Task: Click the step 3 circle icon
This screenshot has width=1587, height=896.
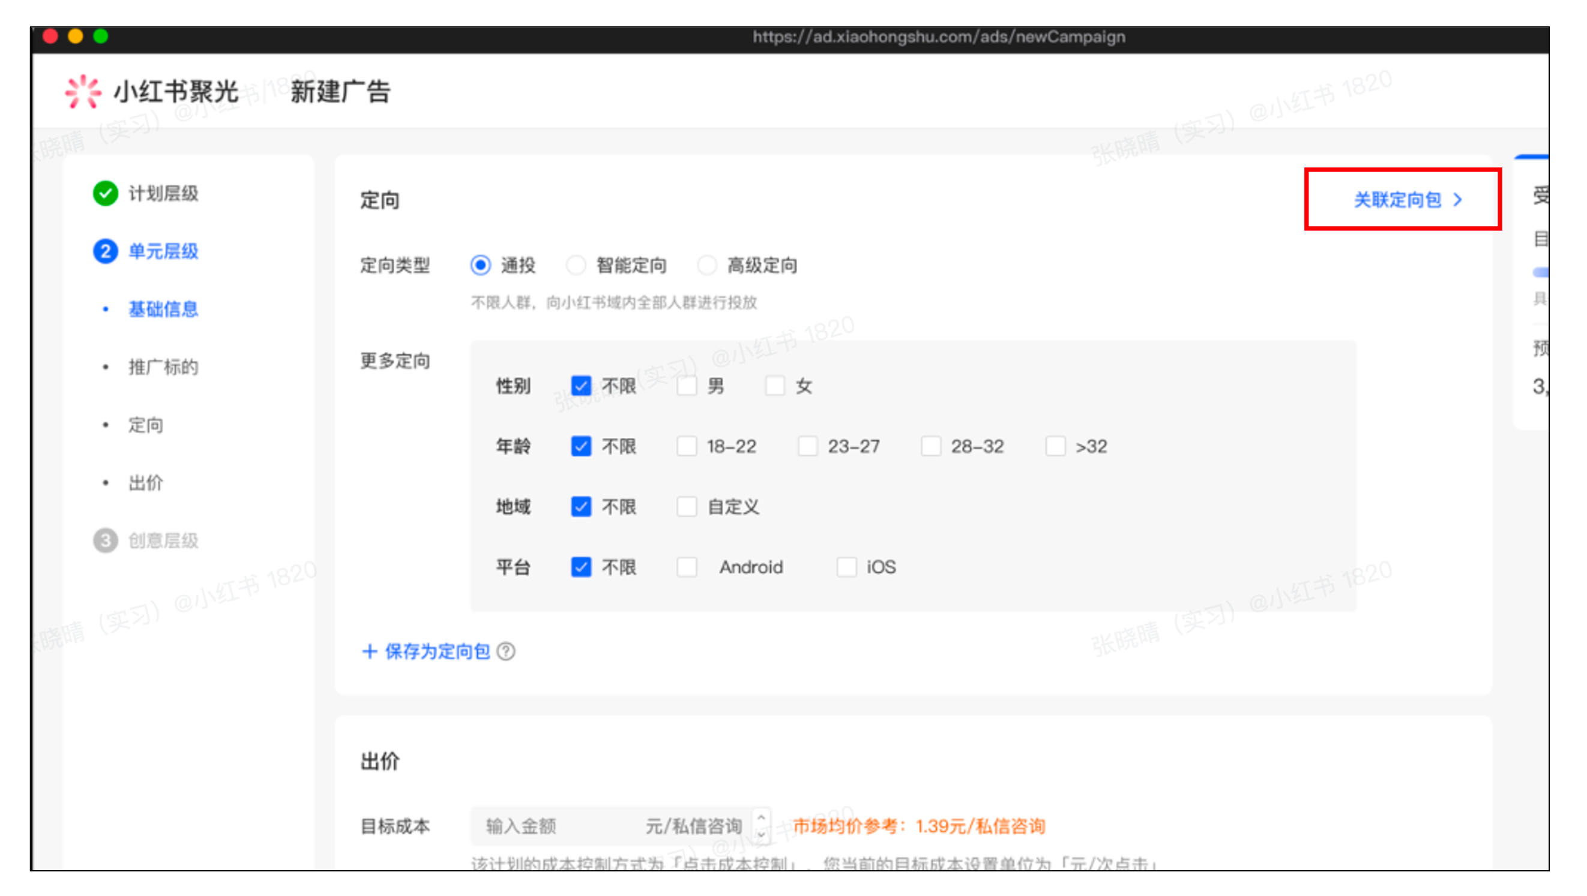Action: 106,540
